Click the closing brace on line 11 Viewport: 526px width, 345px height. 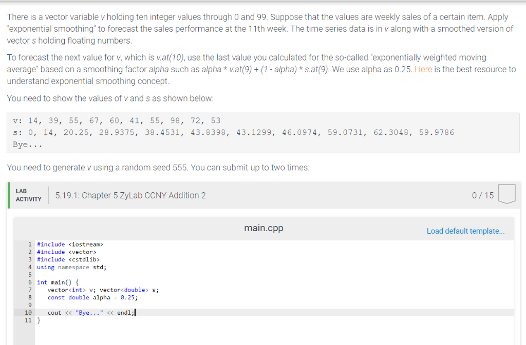tap(39, 320)
